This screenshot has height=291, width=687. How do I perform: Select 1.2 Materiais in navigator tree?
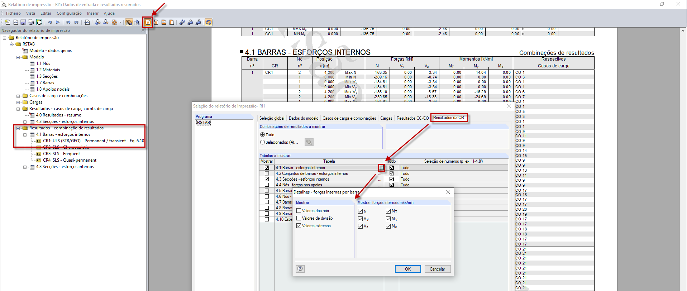pos(48,70)
